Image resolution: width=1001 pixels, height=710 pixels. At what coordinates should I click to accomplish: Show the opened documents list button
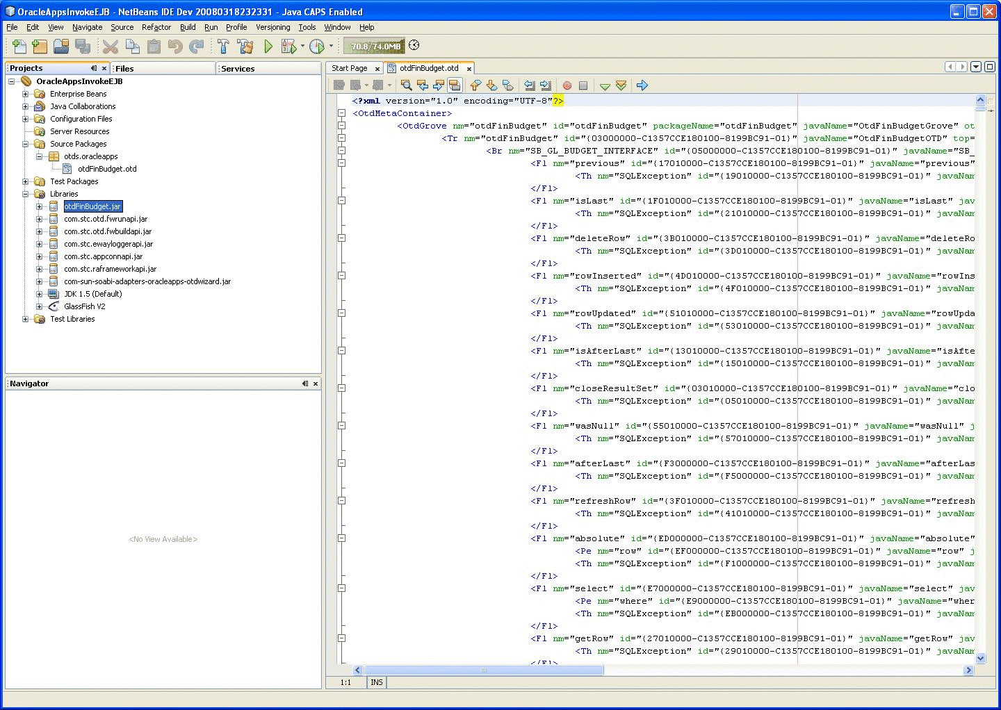click(x=976, y=67)
